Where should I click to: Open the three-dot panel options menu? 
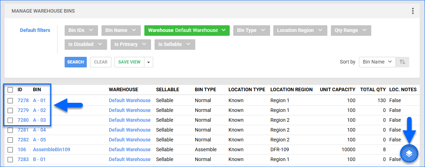(413, 11)
